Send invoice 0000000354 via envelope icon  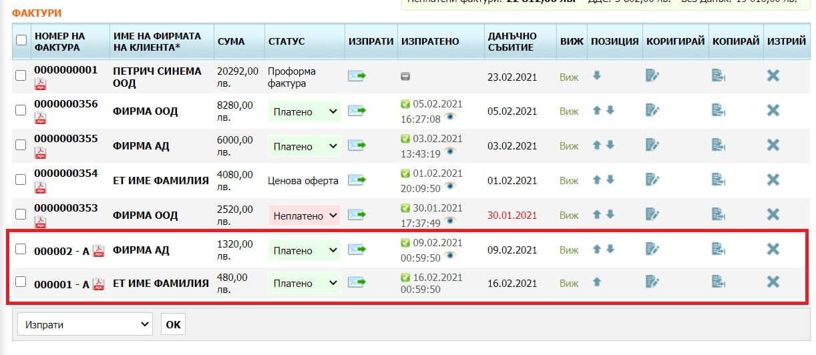357,180
